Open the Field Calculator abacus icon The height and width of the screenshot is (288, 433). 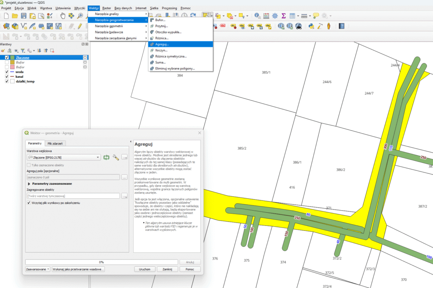coord(266,16)
